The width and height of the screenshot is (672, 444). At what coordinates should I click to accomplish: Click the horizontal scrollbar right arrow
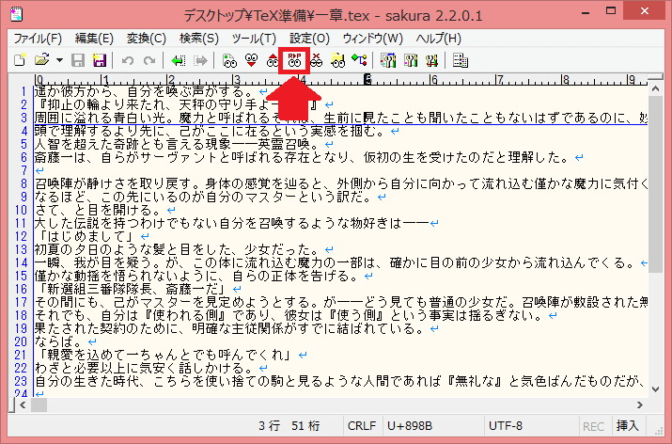(x=640, y=404)
